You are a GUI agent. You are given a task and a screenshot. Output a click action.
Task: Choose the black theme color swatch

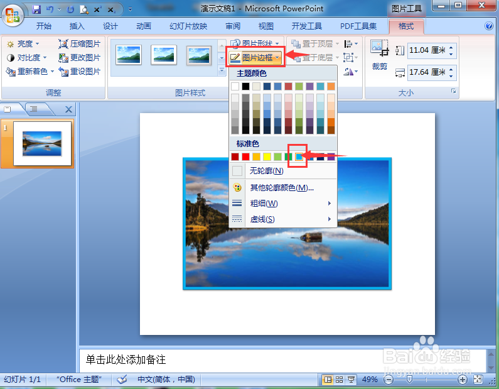pyautogui.click(x=245, y=86)
